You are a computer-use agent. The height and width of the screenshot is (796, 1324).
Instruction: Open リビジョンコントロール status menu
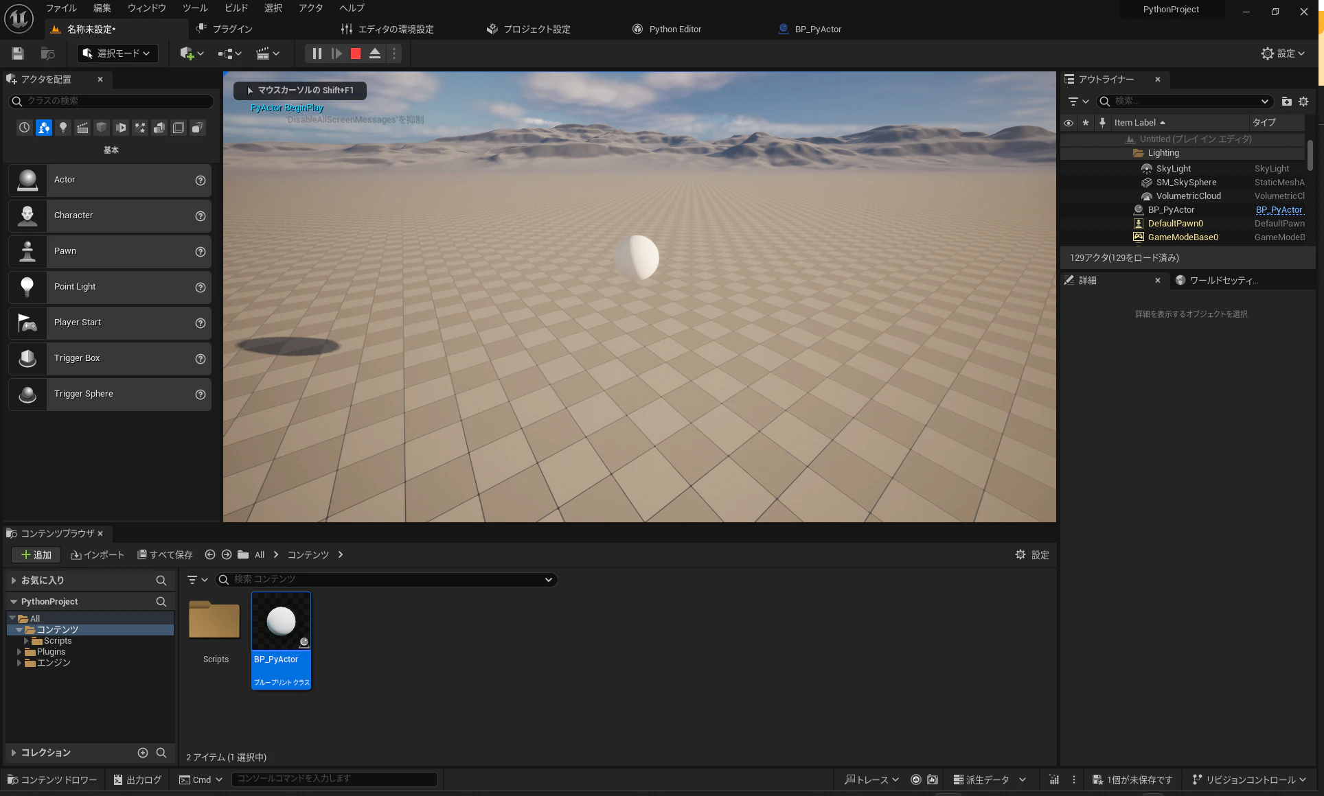point(1248,780)
